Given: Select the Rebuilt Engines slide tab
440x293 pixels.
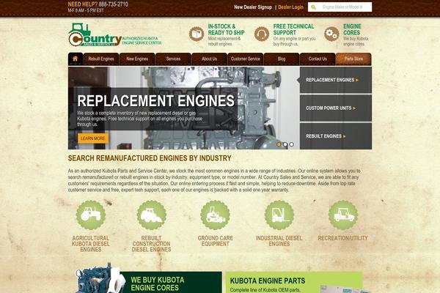Looking at the screenshot, I should click(336, 136).
